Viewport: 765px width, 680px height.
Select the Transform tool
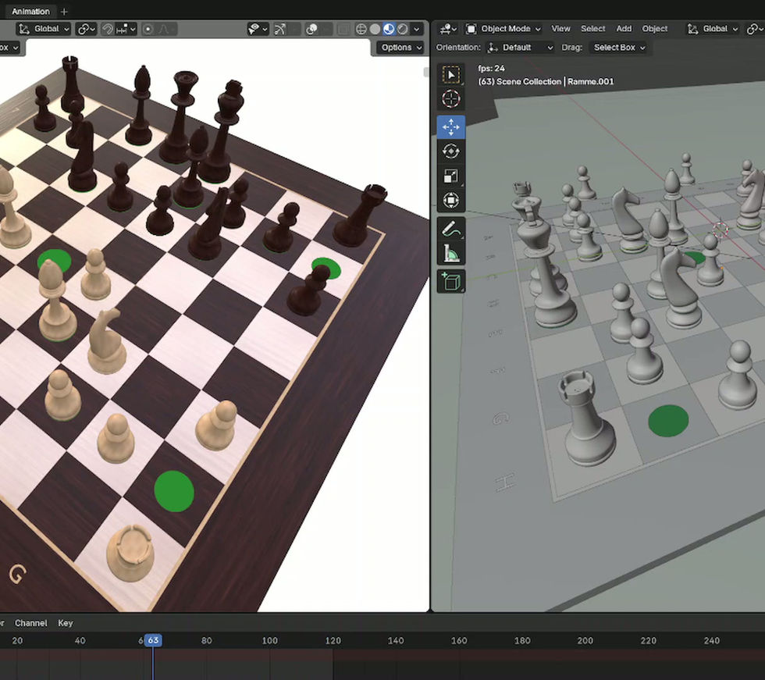[450, 201]
